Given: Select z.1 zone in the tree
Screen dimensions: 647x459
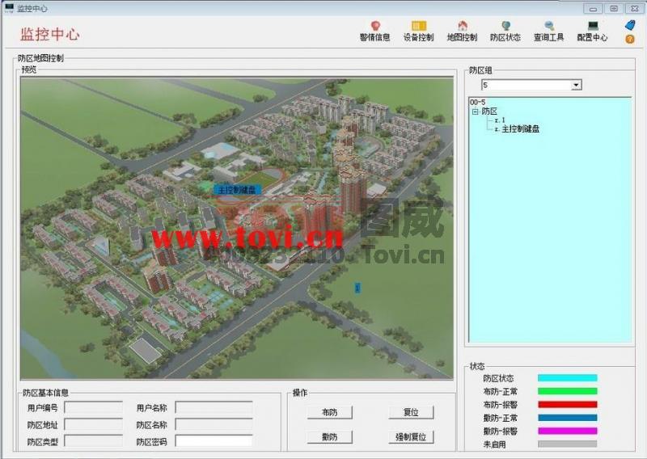Looking at the screenshot, I should click(500, 120).
